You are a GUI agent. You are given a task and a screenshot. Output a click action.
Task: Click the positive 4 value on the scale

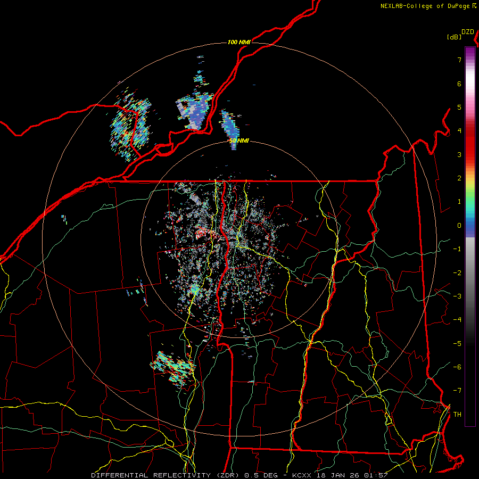[459, 131]
